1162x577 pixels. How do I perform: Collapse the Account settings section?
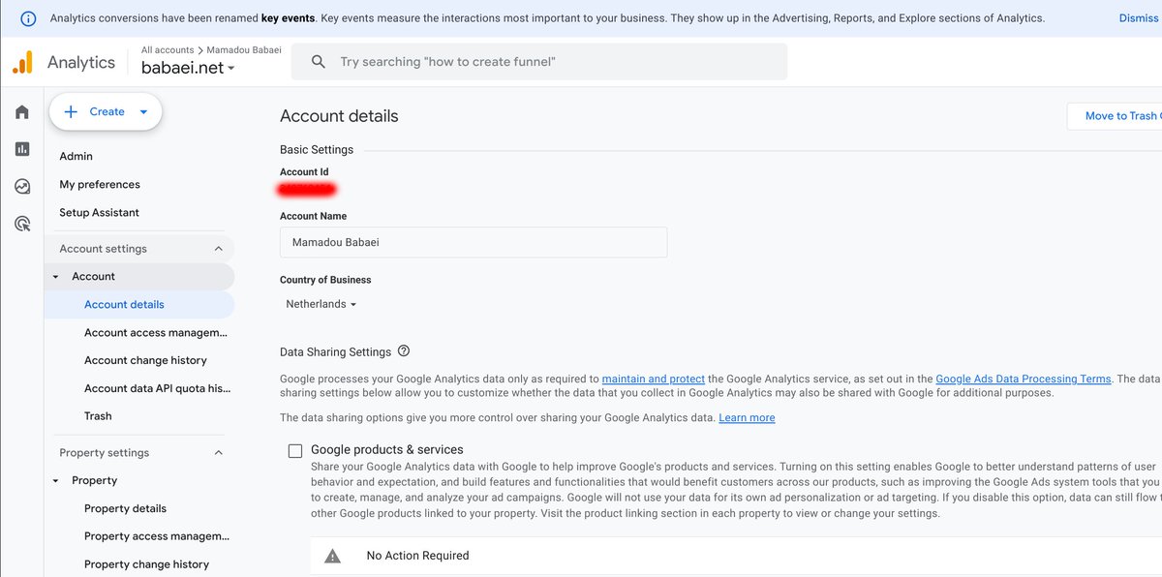[218, 249]
